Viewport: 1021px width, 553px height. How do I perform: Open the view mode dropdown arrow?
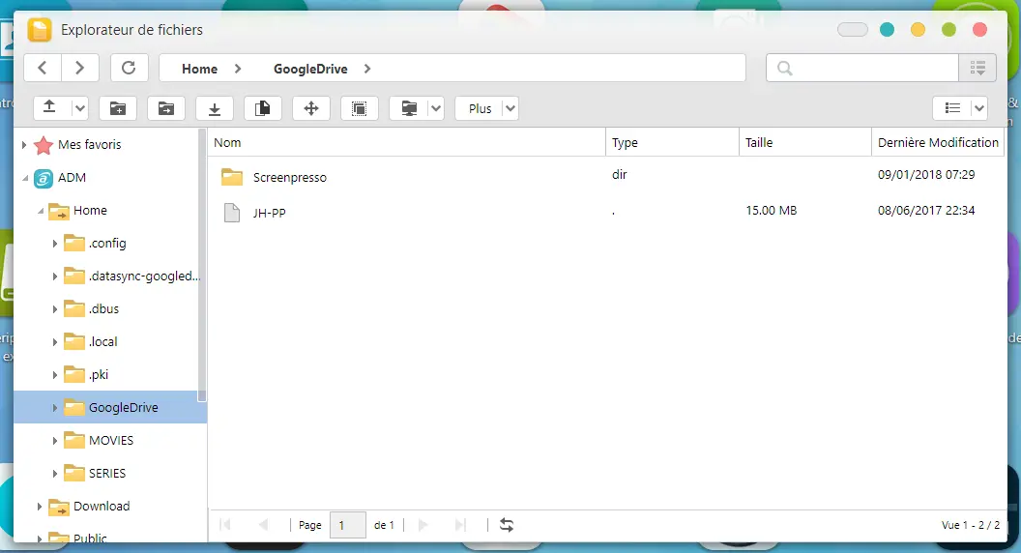coord(978,108)
